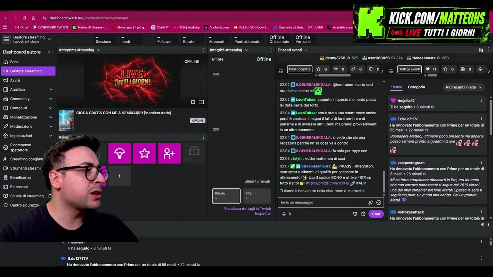Viewport: 493px width, 277px height.
Task: Toggle the gift events filter showing 0
Action: (466, 69)
